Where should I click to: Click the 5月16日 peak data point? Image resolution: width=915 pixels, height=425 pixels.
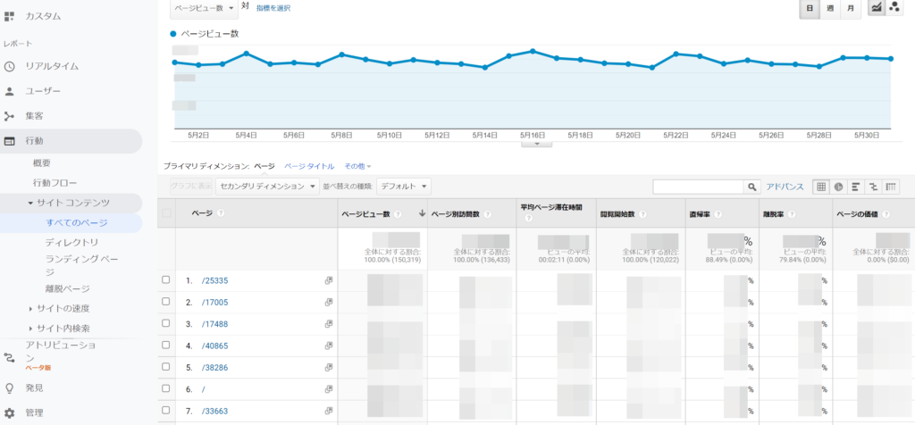[x=533, y=51]
